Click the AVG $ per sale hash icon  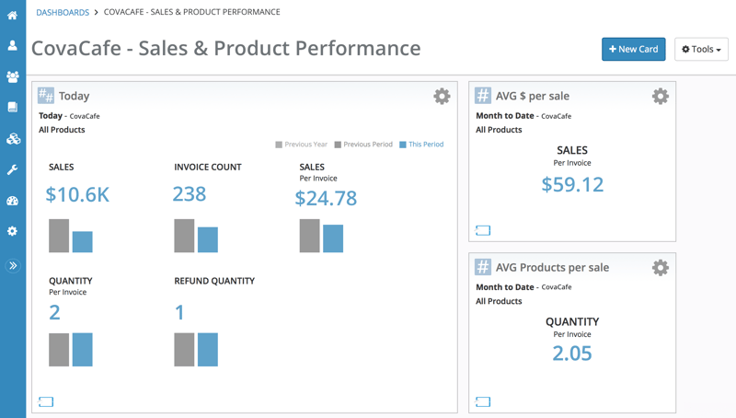(482, 96)
